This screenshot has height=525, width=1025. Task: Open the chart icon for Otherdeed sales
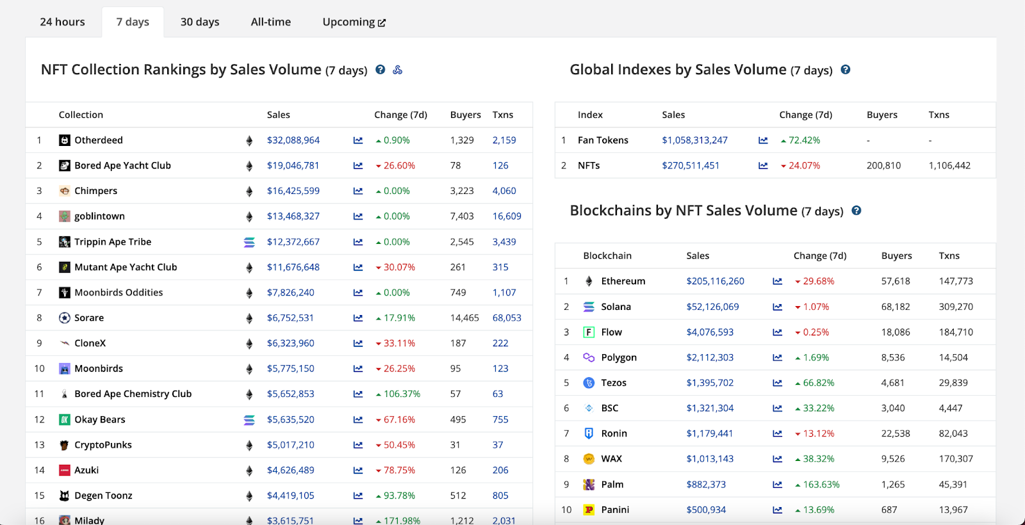(358, 140)
